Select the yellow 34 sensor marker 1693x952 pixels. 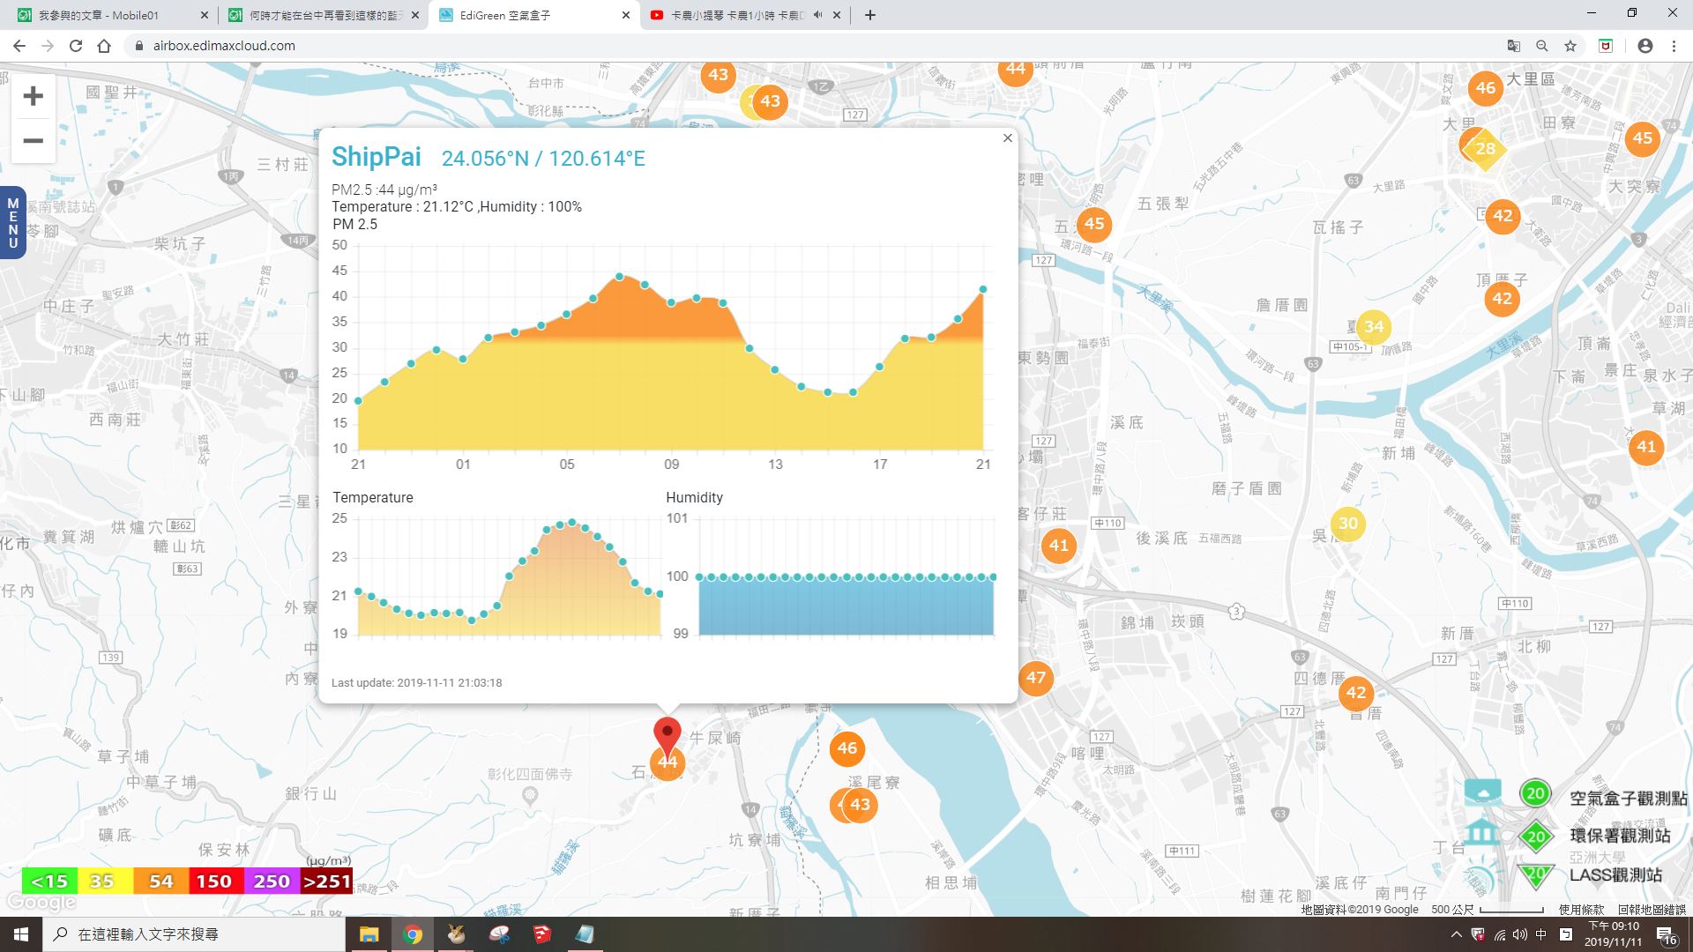tap(1374, 327)
